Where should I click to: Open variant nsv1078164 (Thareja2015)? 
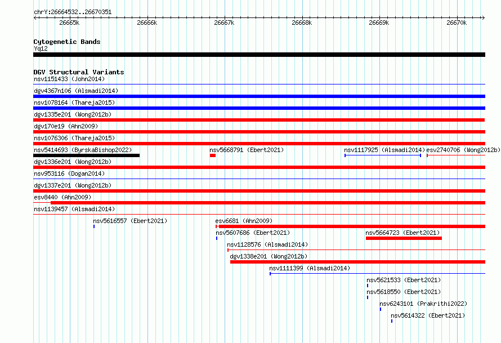(x=74, y=103)
